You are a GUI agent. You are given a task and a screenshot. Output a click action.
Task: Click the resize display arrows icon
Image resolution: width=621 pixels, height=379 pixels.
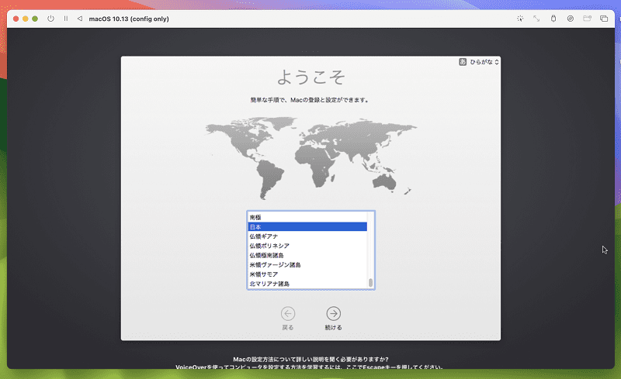pyautogui.click(x=536, y=19)
